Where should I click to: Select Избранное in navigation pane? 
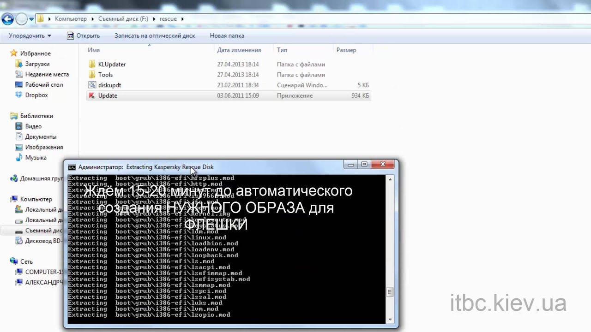[35, 53]
